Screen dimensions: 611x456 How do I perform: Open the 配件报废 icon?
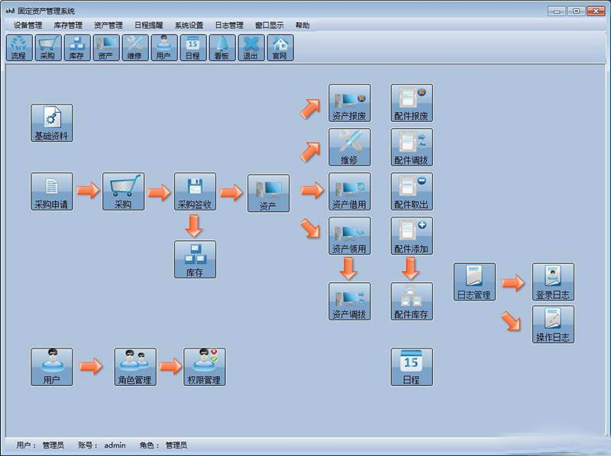pyautogui.click(x=412, y=103)
